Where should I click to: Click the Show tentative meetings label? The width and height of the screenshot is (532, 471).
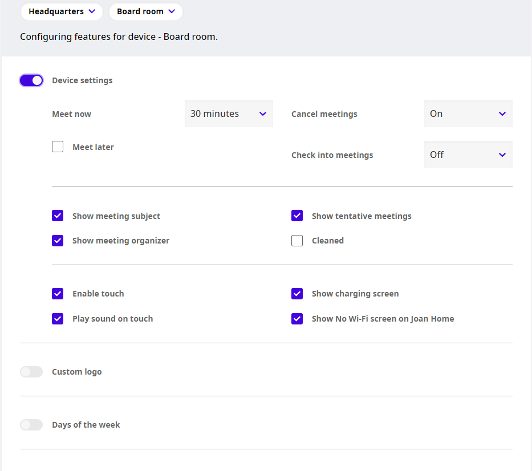pyautogui.click(x=362, y=216)
